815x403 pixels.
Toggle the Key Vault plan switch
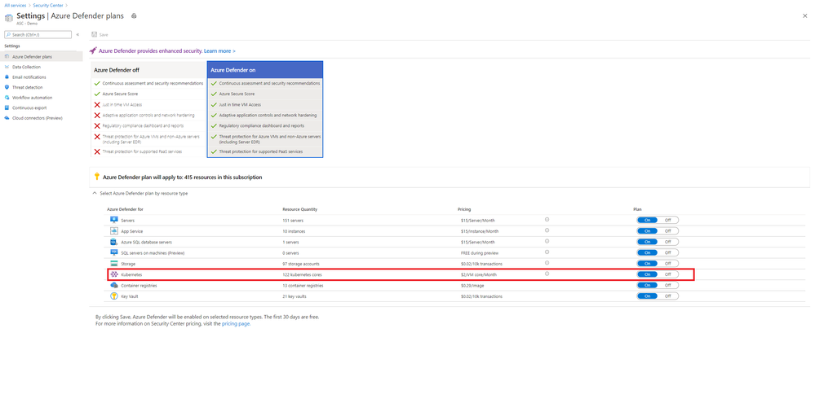tap(658, 296)
